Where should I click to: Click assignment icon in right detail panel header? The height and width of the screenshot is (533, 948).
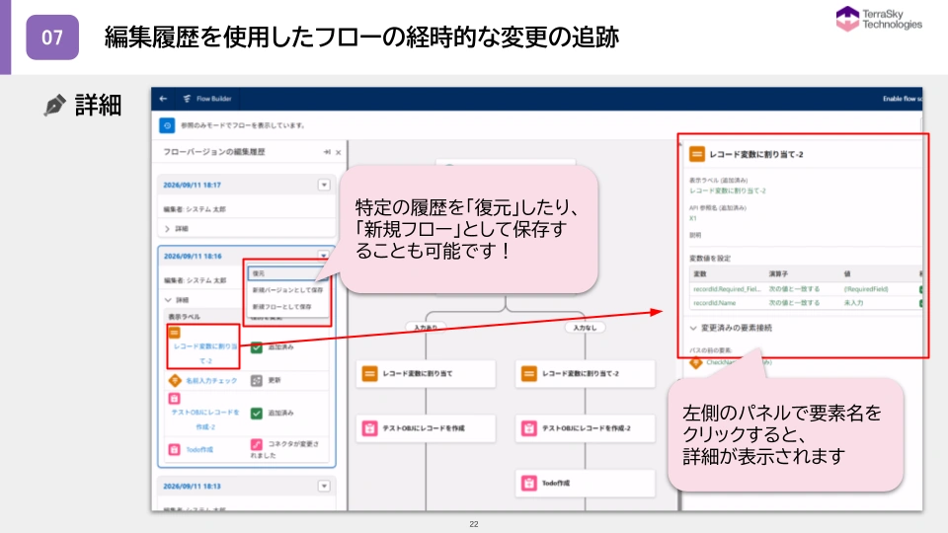(697, 154)
